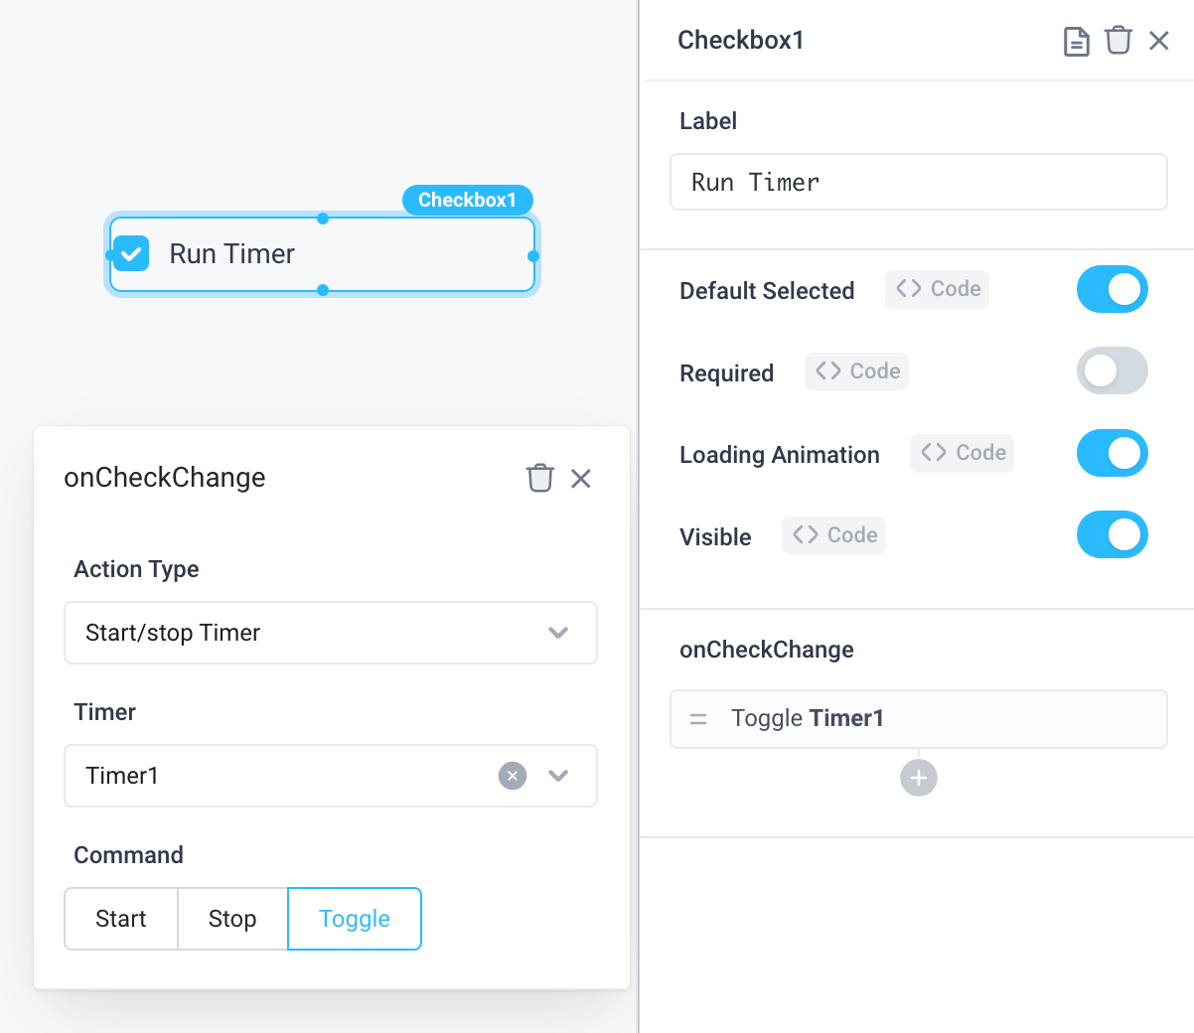The height and width of the screenshot is (1033, 1194).
Task: Close the onCheckChange editor
Action: click(581, 478)
